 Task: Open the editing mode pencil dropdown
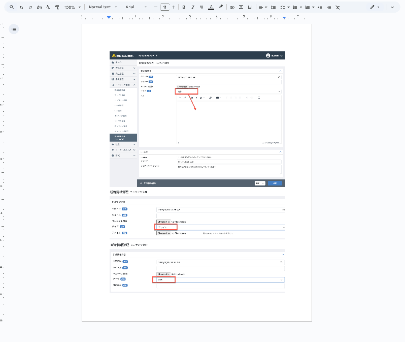pyautogui.click(x=375, y=7)
